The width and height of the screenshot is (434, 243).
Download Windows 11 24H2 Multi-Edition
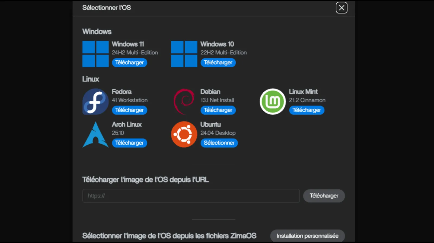129,63
